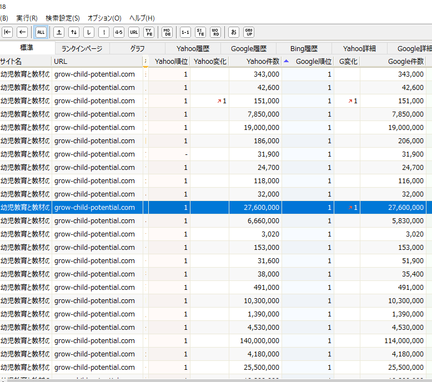This screenshot has width=432, height=382.
Task: Click the SITE toolbar icon
Action: click(200, 32)
